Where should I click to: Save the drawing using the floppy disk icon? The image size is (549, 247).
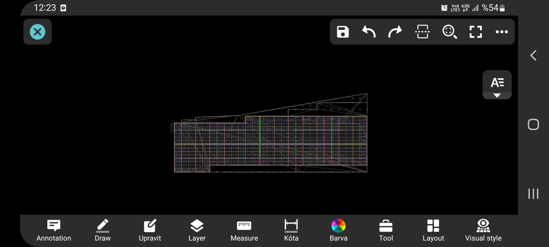pos(342,32)
